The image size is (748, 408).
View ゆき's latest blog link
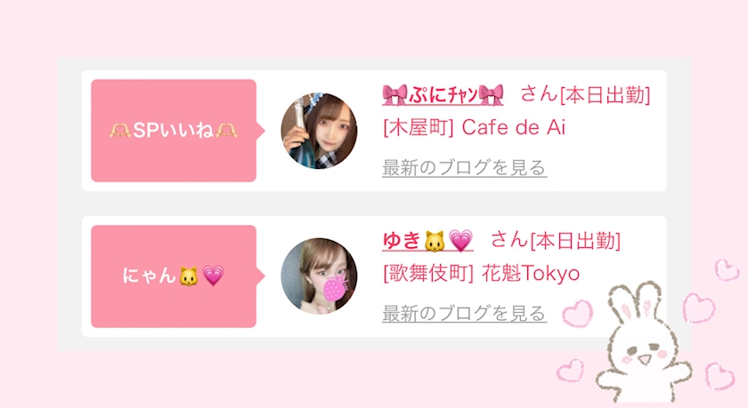[x=464, y=313]
